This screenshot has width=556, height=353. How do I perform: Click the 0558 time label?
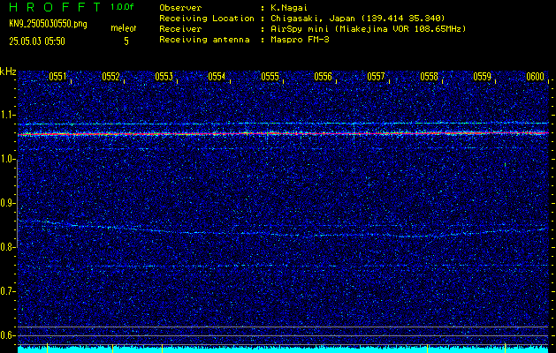tap(429, 77)
